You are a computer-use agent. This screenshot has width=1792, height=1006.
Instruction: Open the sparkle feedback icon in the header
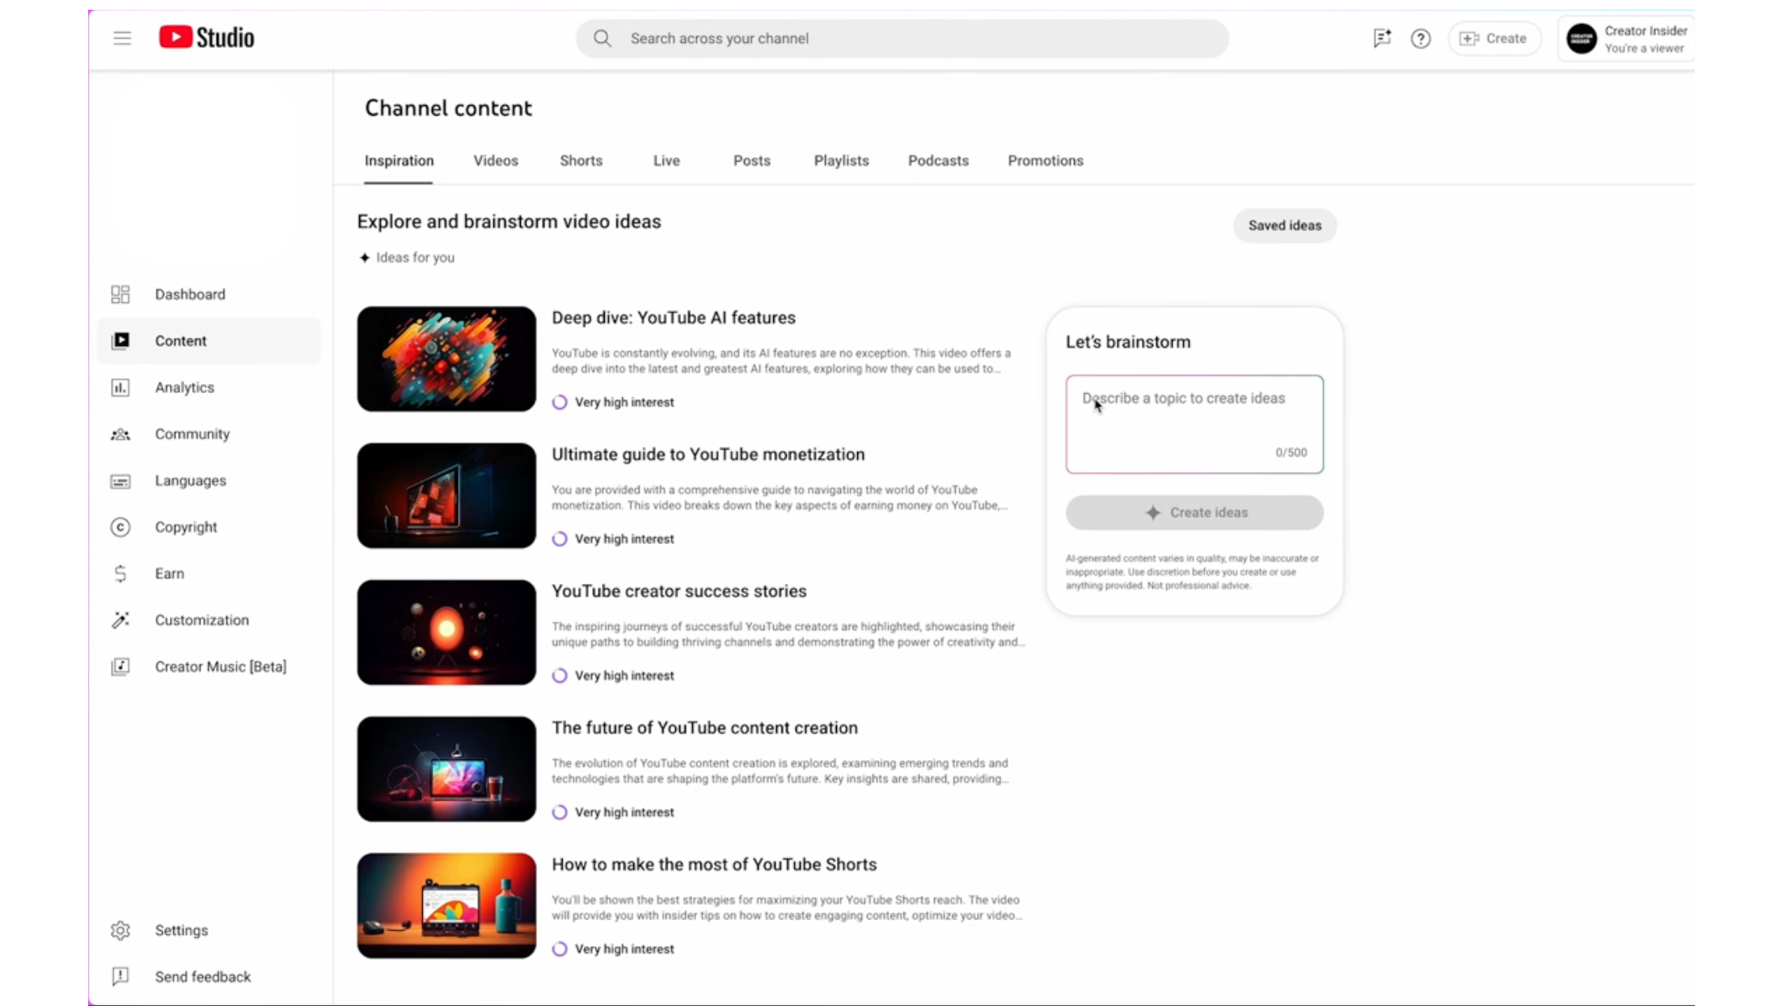click(x=1382, y=38)
